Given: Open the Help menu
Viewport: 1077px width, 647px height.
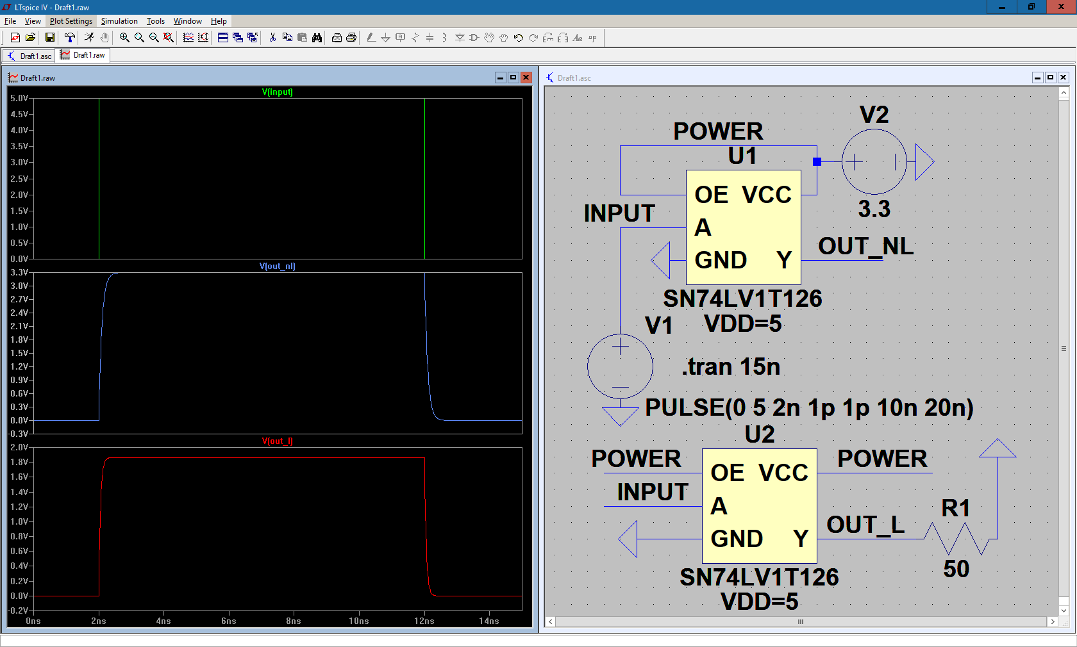Looking at the screenshot, I should (x=219, y=21).
